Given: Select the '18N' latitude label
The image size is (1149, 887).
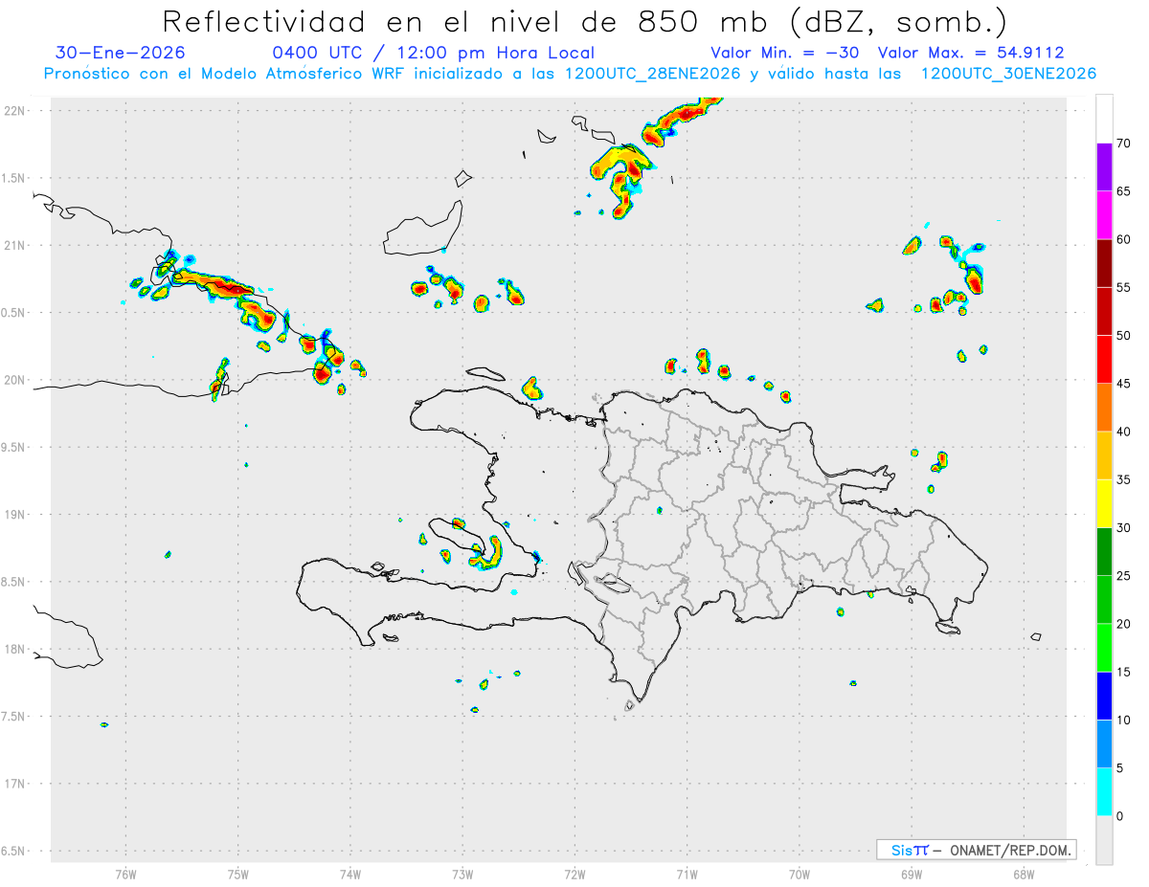Looking at the screenshot, I should pos(14,650).
